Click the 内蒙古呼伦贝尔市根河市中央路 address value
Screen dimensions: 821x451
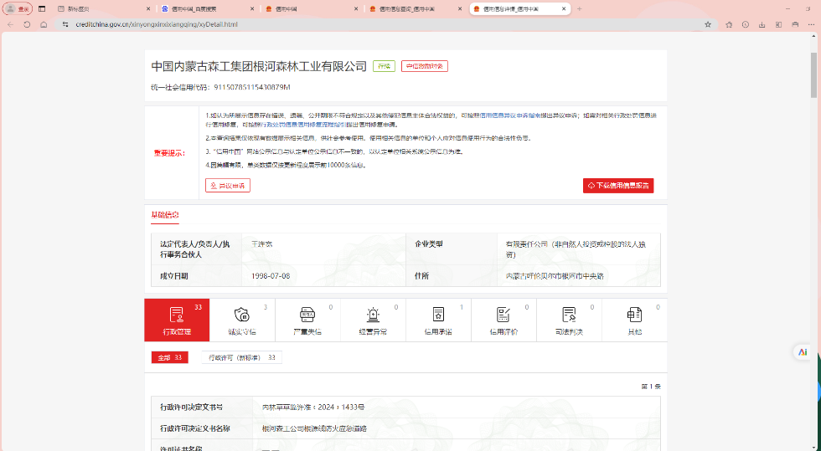tap(555, 276)
